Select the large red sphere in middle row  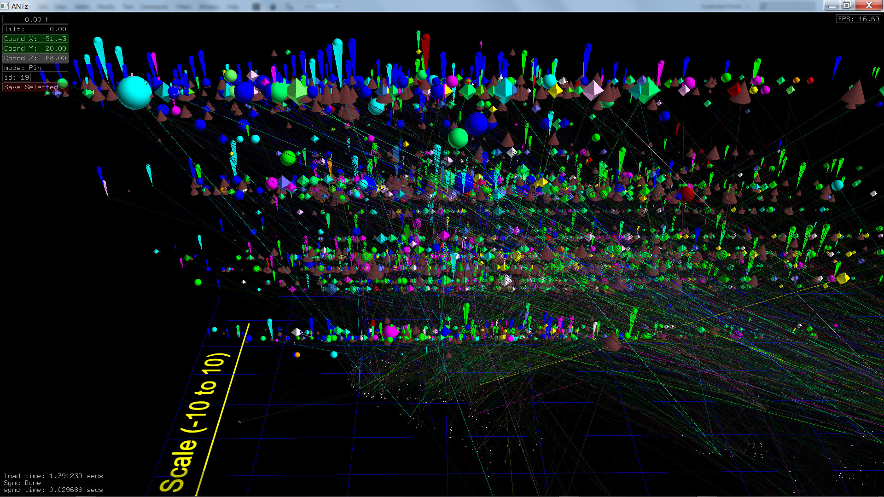tap(686, 193)
